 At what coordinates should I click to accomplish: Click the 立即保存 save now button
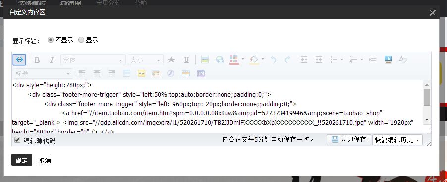[x=349, y=140]
